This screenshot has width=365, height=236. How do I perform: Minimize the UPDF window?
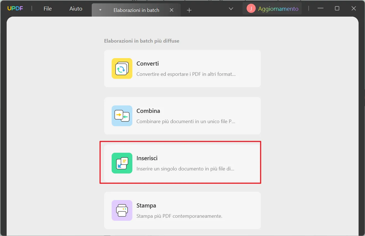[321, 8]
